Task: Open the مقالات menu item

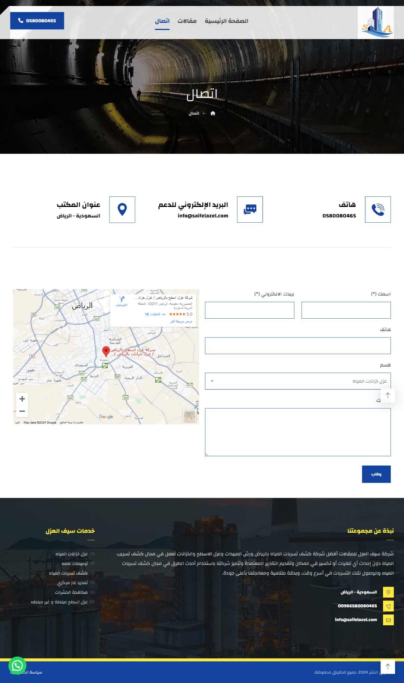Action: (x=187, y=21)
